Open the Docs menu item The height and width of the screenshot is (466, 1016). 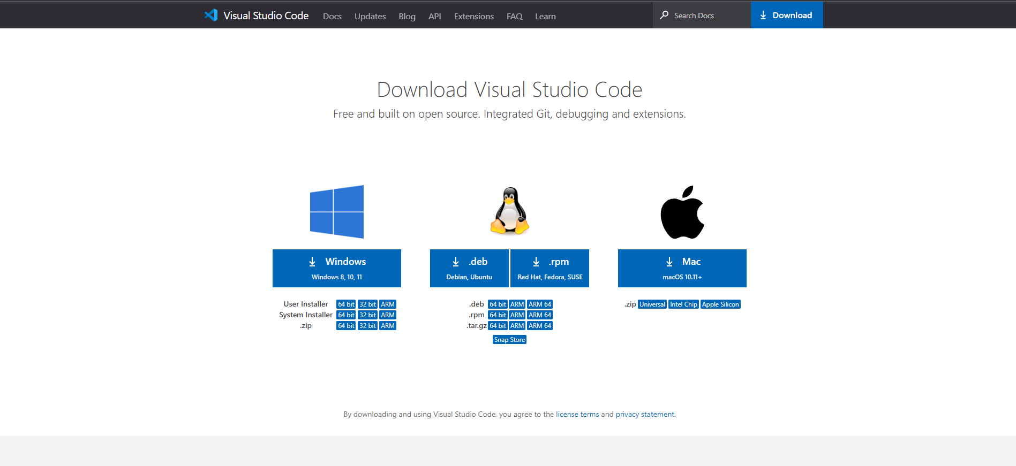(332, 16)
